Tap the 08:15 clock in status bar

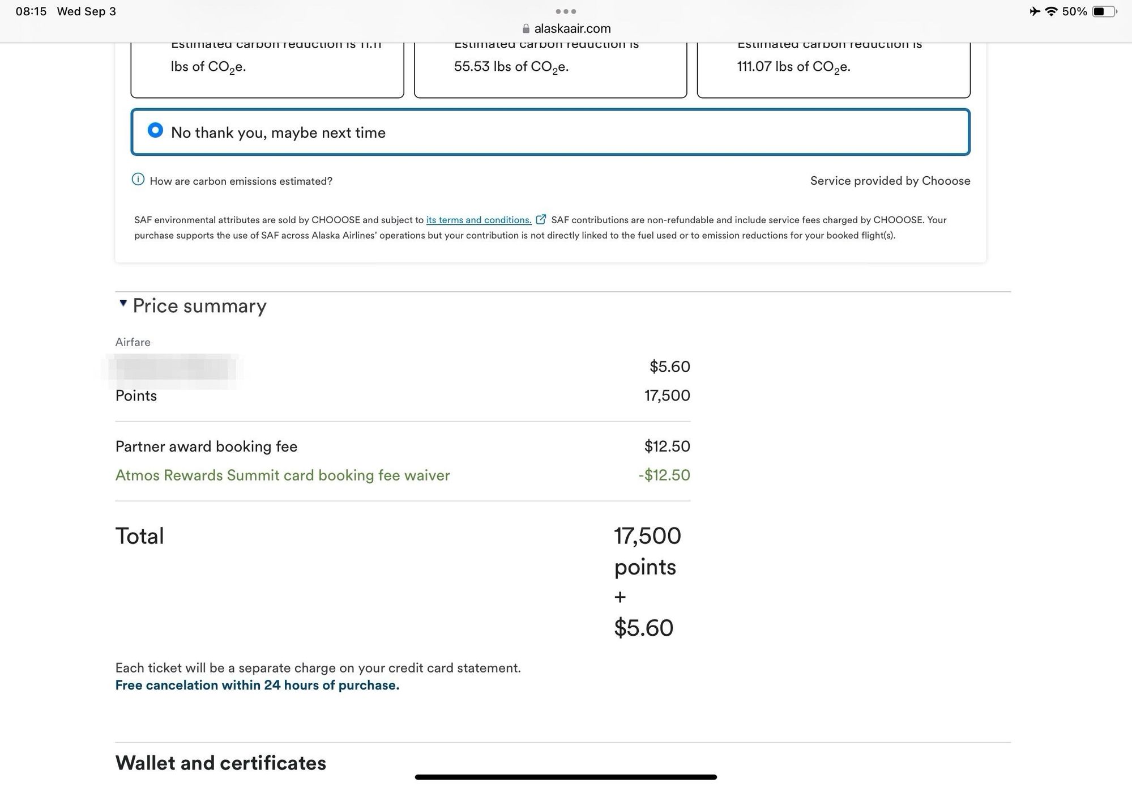(x=31, y=11)
